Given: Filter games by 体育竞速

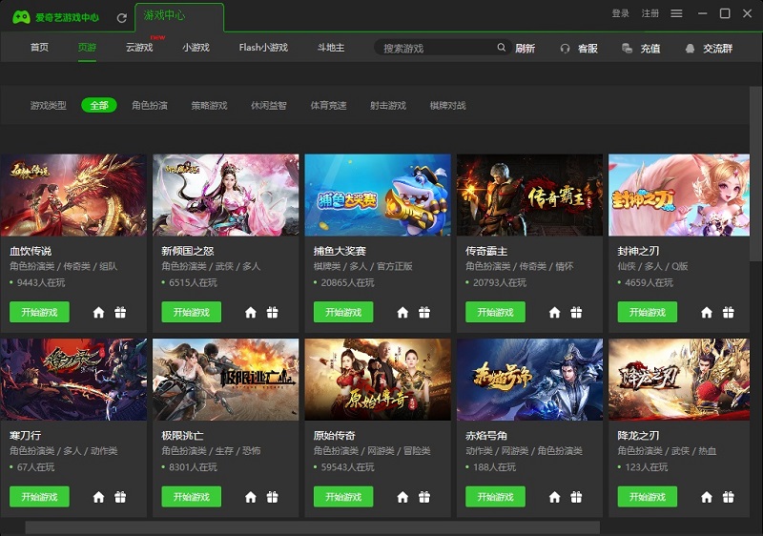Looking at the screenshot, I should 328,105.
